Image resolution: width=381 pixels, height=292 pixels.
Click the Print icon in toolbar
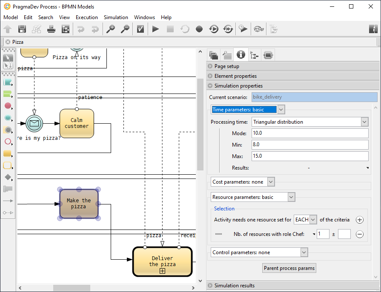51,29
